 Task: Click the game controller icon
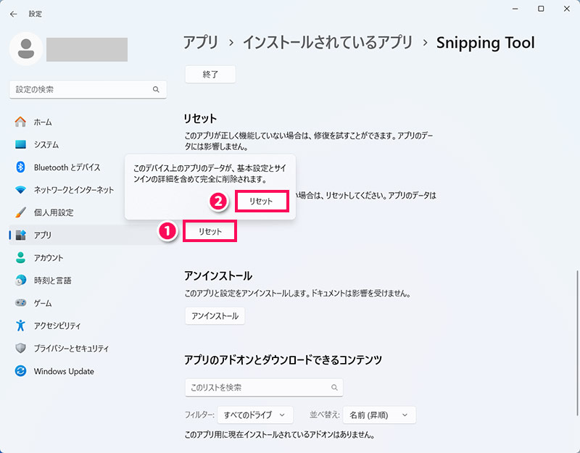click(20, 303)
